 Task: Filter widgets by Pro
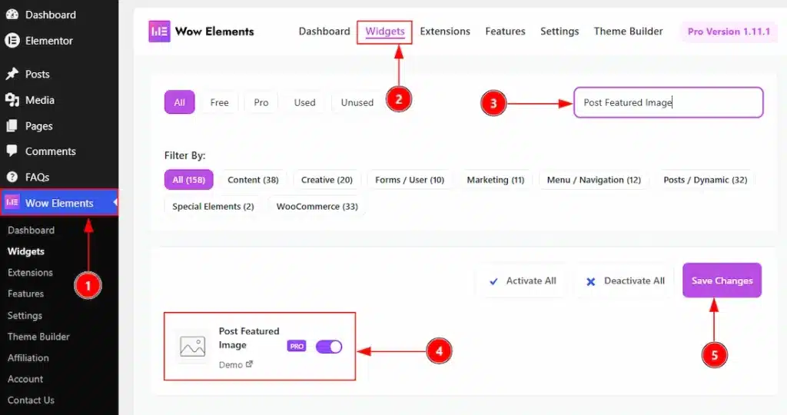pyautogui.click(x=261, y=102)
